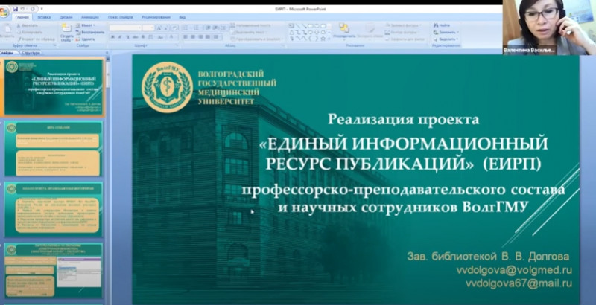
Task: Open the Дизайн ribbon tab
Action: click(66, 17)
